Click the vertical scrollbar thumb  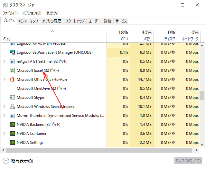(x=202, y=95)
